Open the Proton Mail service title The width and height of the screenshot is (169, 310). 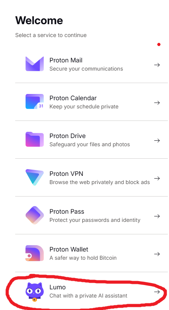tap(66, 60)
